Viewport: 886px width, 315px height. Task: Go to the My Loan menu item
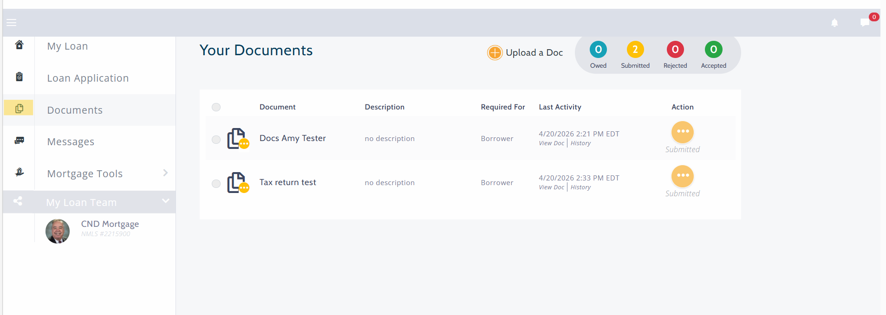tap(67, 46)
